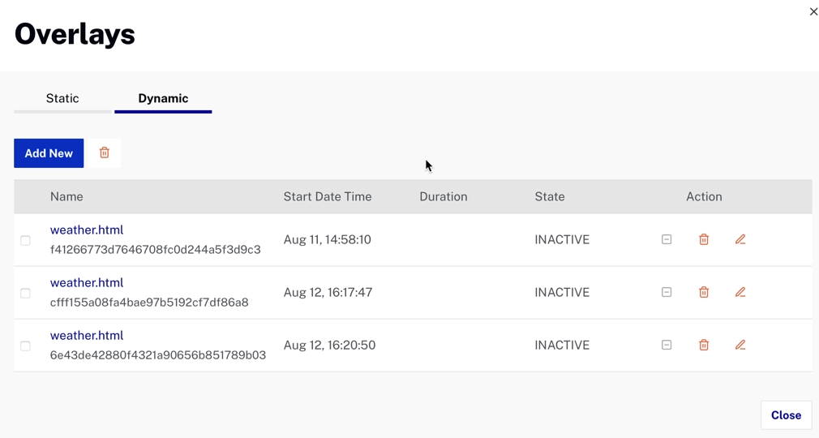Viewport: 819px width, 438px height.
Task: Delete the overlay started Aug 12, 16:17:47
Action: [704, 293]
